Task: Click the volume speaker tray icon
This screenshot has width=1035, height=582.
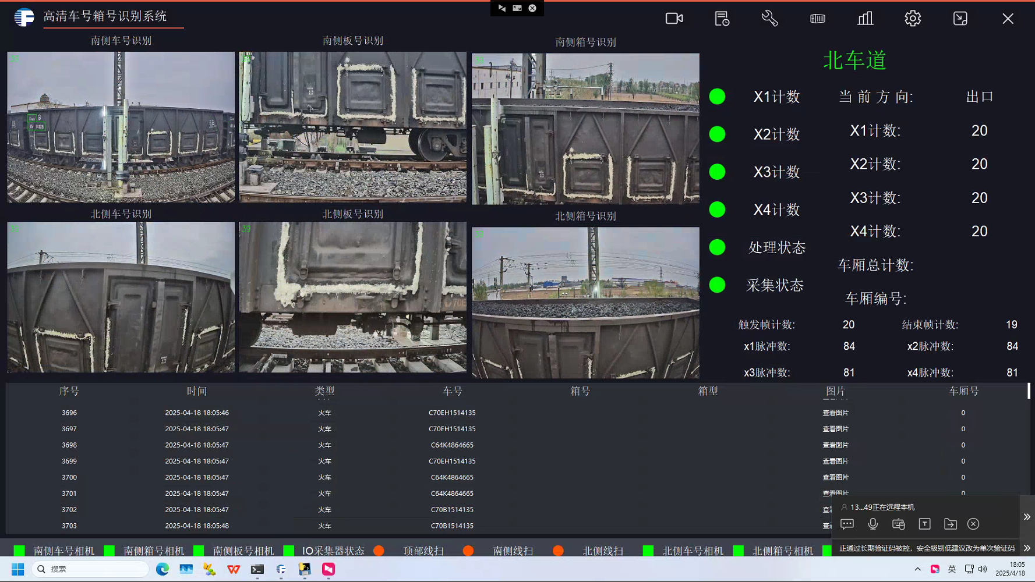Action: 983,569
